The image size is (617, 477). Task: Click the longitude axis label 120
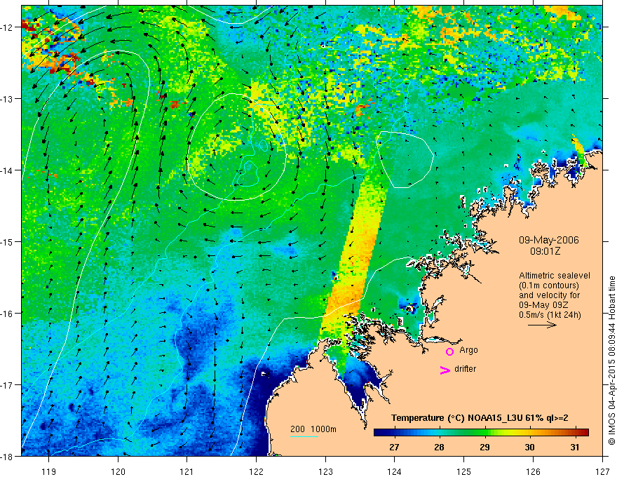(x=118, y=471)
